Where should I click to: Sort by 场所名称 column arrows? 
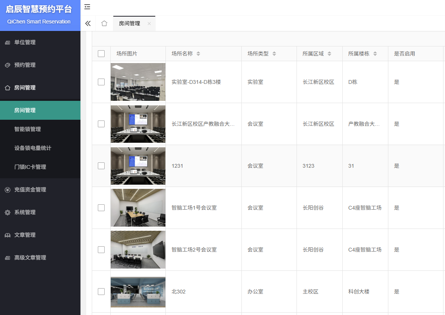click(x=198, y=54)
